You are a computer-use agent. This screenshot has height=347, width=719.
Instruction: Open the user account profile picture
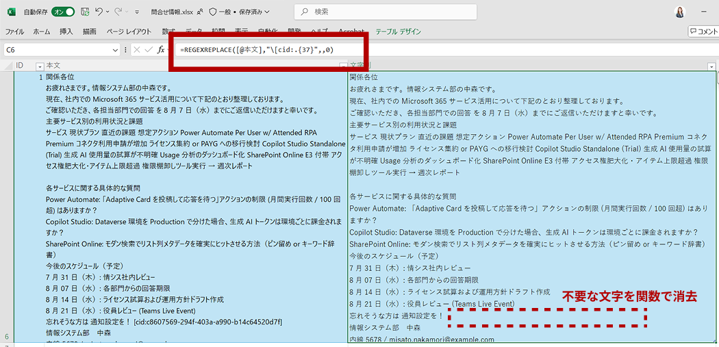click(680, 12)
